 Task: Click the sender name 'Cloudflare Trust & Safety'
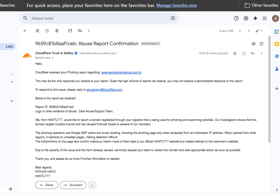[54, 53]
